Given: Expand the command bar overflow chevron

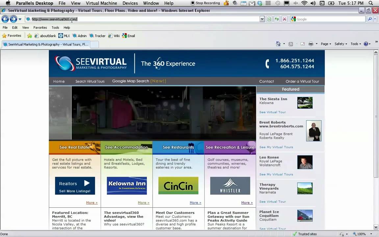Looking at the screenshot, I should [376, 42].
